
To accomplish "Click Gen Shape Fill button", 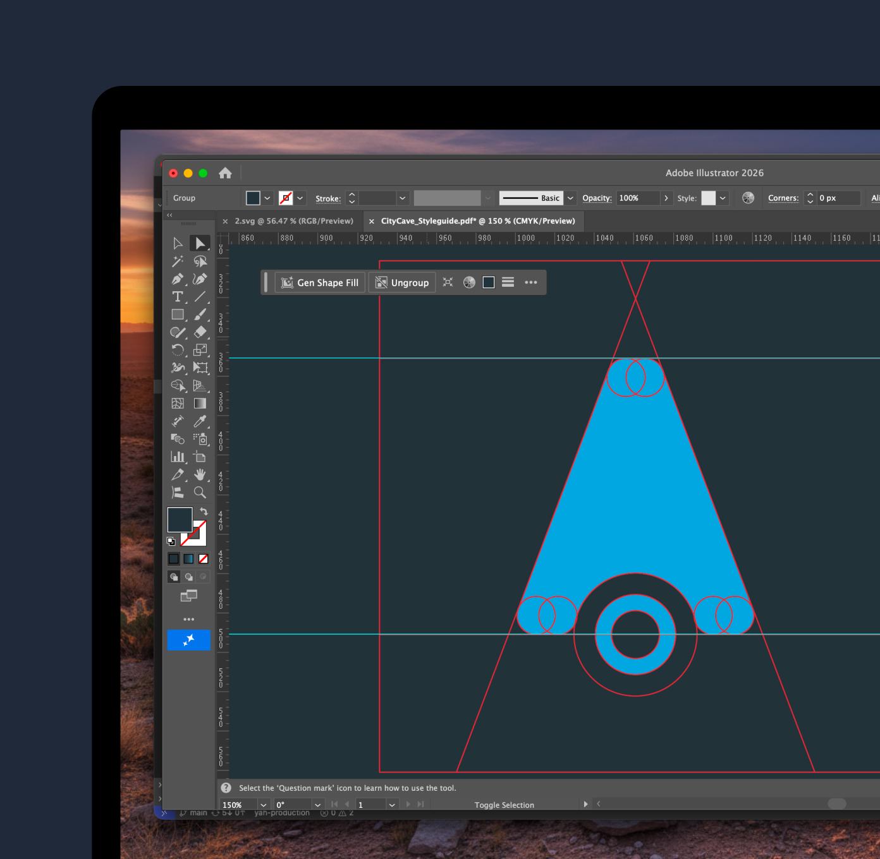I will pos(320,282).
